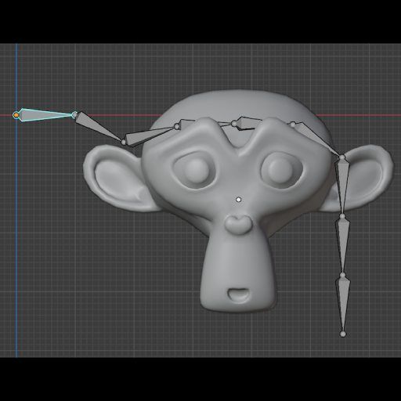Image resolution: width=401 pixels, height=401 pixels.
Task: Click the joint between the two lowest vertical bones
Action: tap(343, 275)
